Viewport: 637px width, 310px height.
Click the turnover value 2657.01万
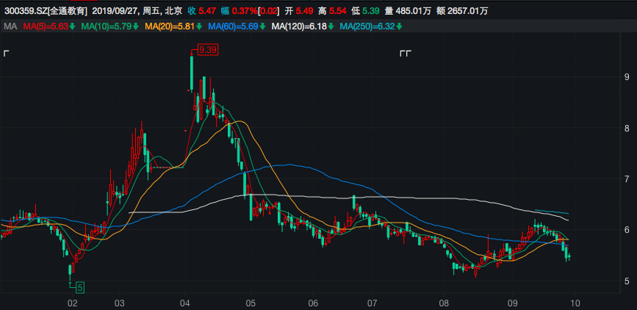[469, 11]
